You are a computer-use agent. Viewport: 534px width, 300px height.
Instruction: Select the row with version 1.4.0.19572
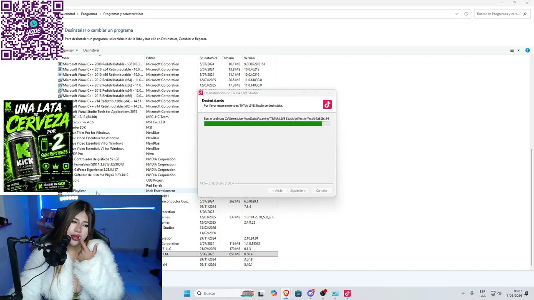pyautogui.click(x=220, y=244)
